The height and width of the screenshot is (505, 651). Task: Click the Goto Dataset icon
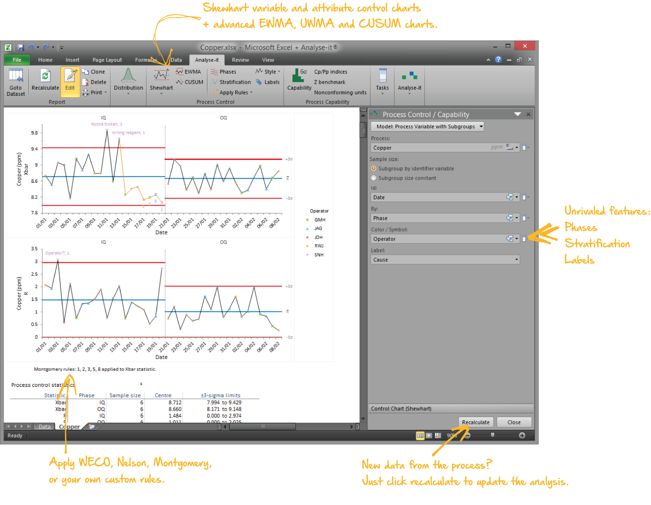tap(16, 75)
